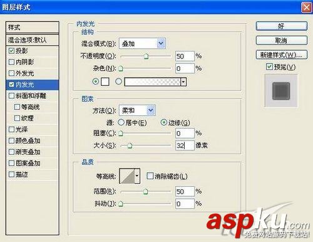Click the 大小 size value field
The height and width of the screenshot is (242, 313).
(185, 145)
